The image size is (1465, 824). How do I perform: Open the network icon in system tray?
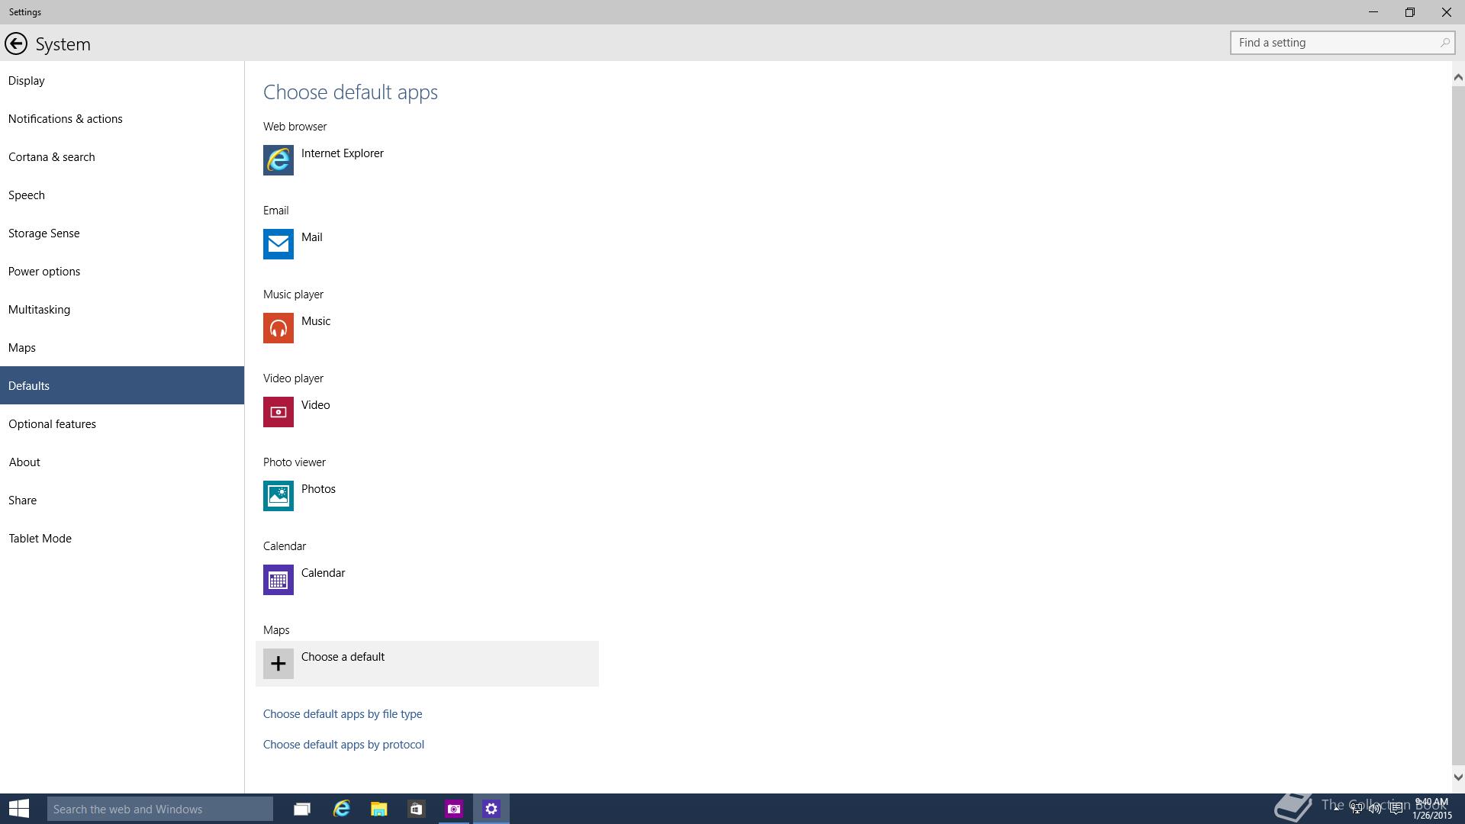[1356, 809]
